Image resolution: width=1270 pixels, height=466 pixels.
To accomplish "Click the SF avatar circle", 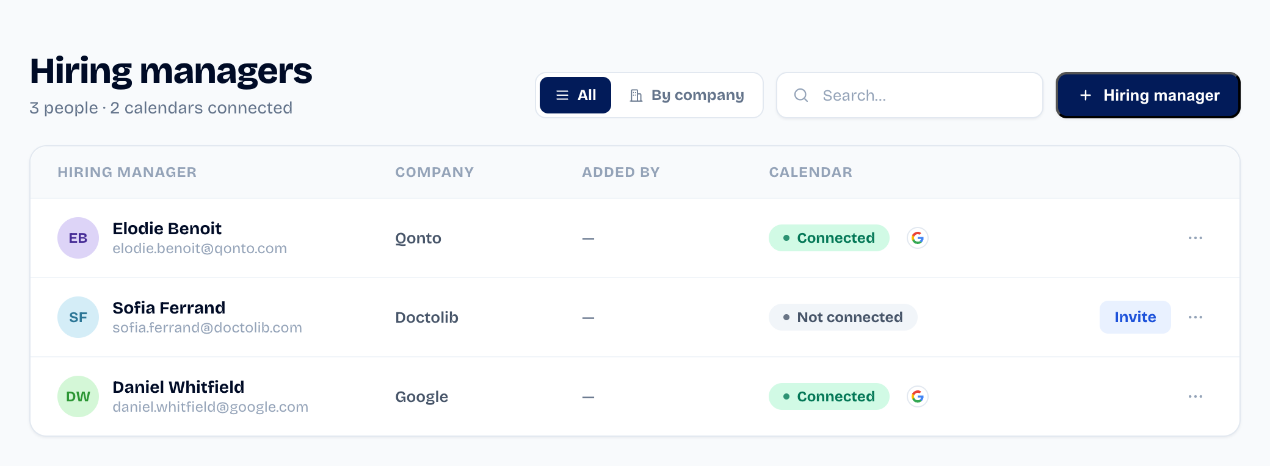I will point(78,317).
